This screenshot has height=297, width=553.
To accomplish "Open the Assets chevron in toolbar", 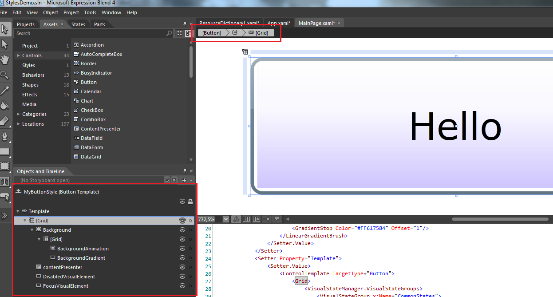I will (x=5, y=216).
